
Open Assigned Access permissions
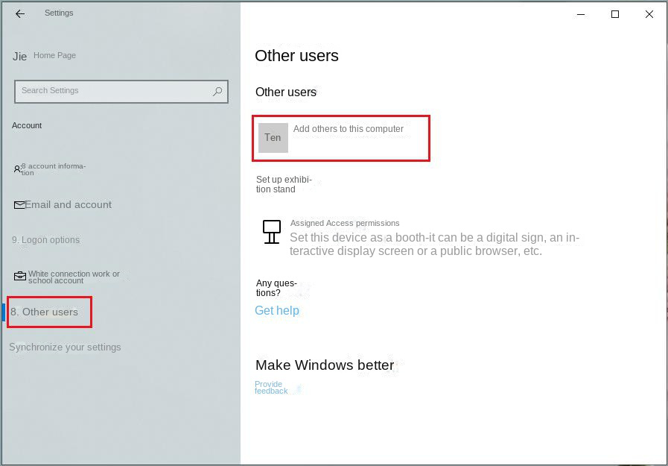pyautogui.click(x=345, y=223)
